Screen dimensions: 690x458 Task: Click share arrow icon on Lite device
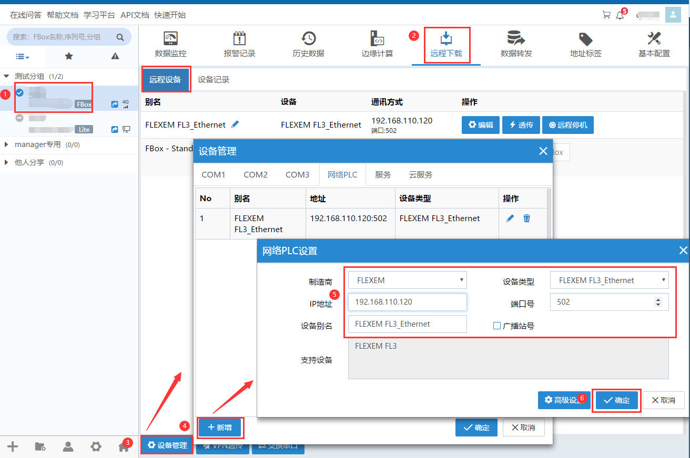point(115,129)
